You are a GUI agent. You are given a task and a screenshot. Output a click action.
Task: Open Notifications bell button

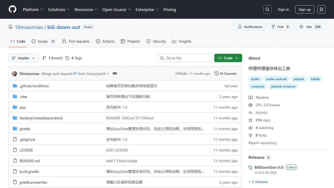pyautogui.click(x=250, y=27)
